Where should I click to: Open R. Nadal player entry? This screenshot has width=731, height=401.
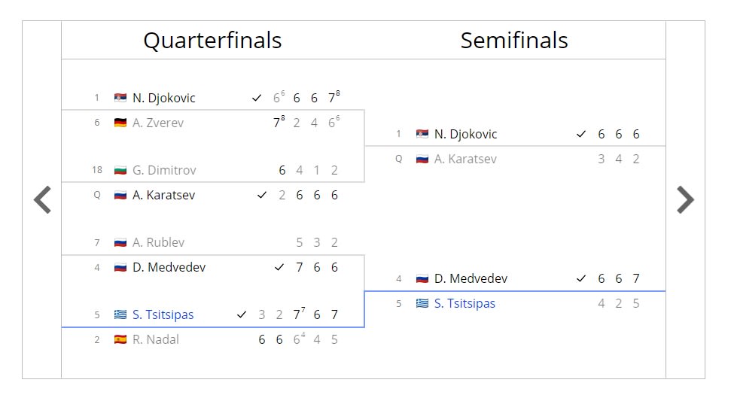click(155, 339)
